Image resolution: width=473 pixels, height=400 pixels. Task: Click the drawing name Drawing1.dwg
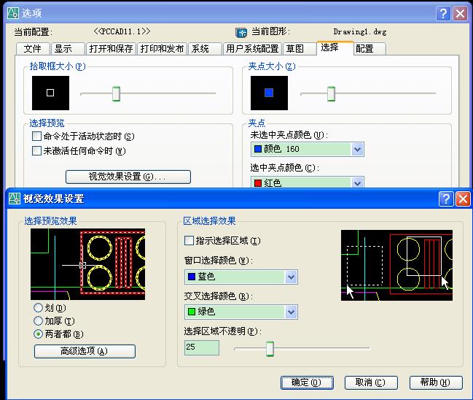(360, 31)
